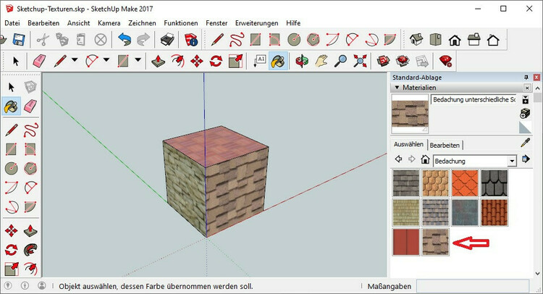The height and width of the screenshot is (294, 543).
Task: Click the Zoom Extents icon
Action: [x=360, y=61]
